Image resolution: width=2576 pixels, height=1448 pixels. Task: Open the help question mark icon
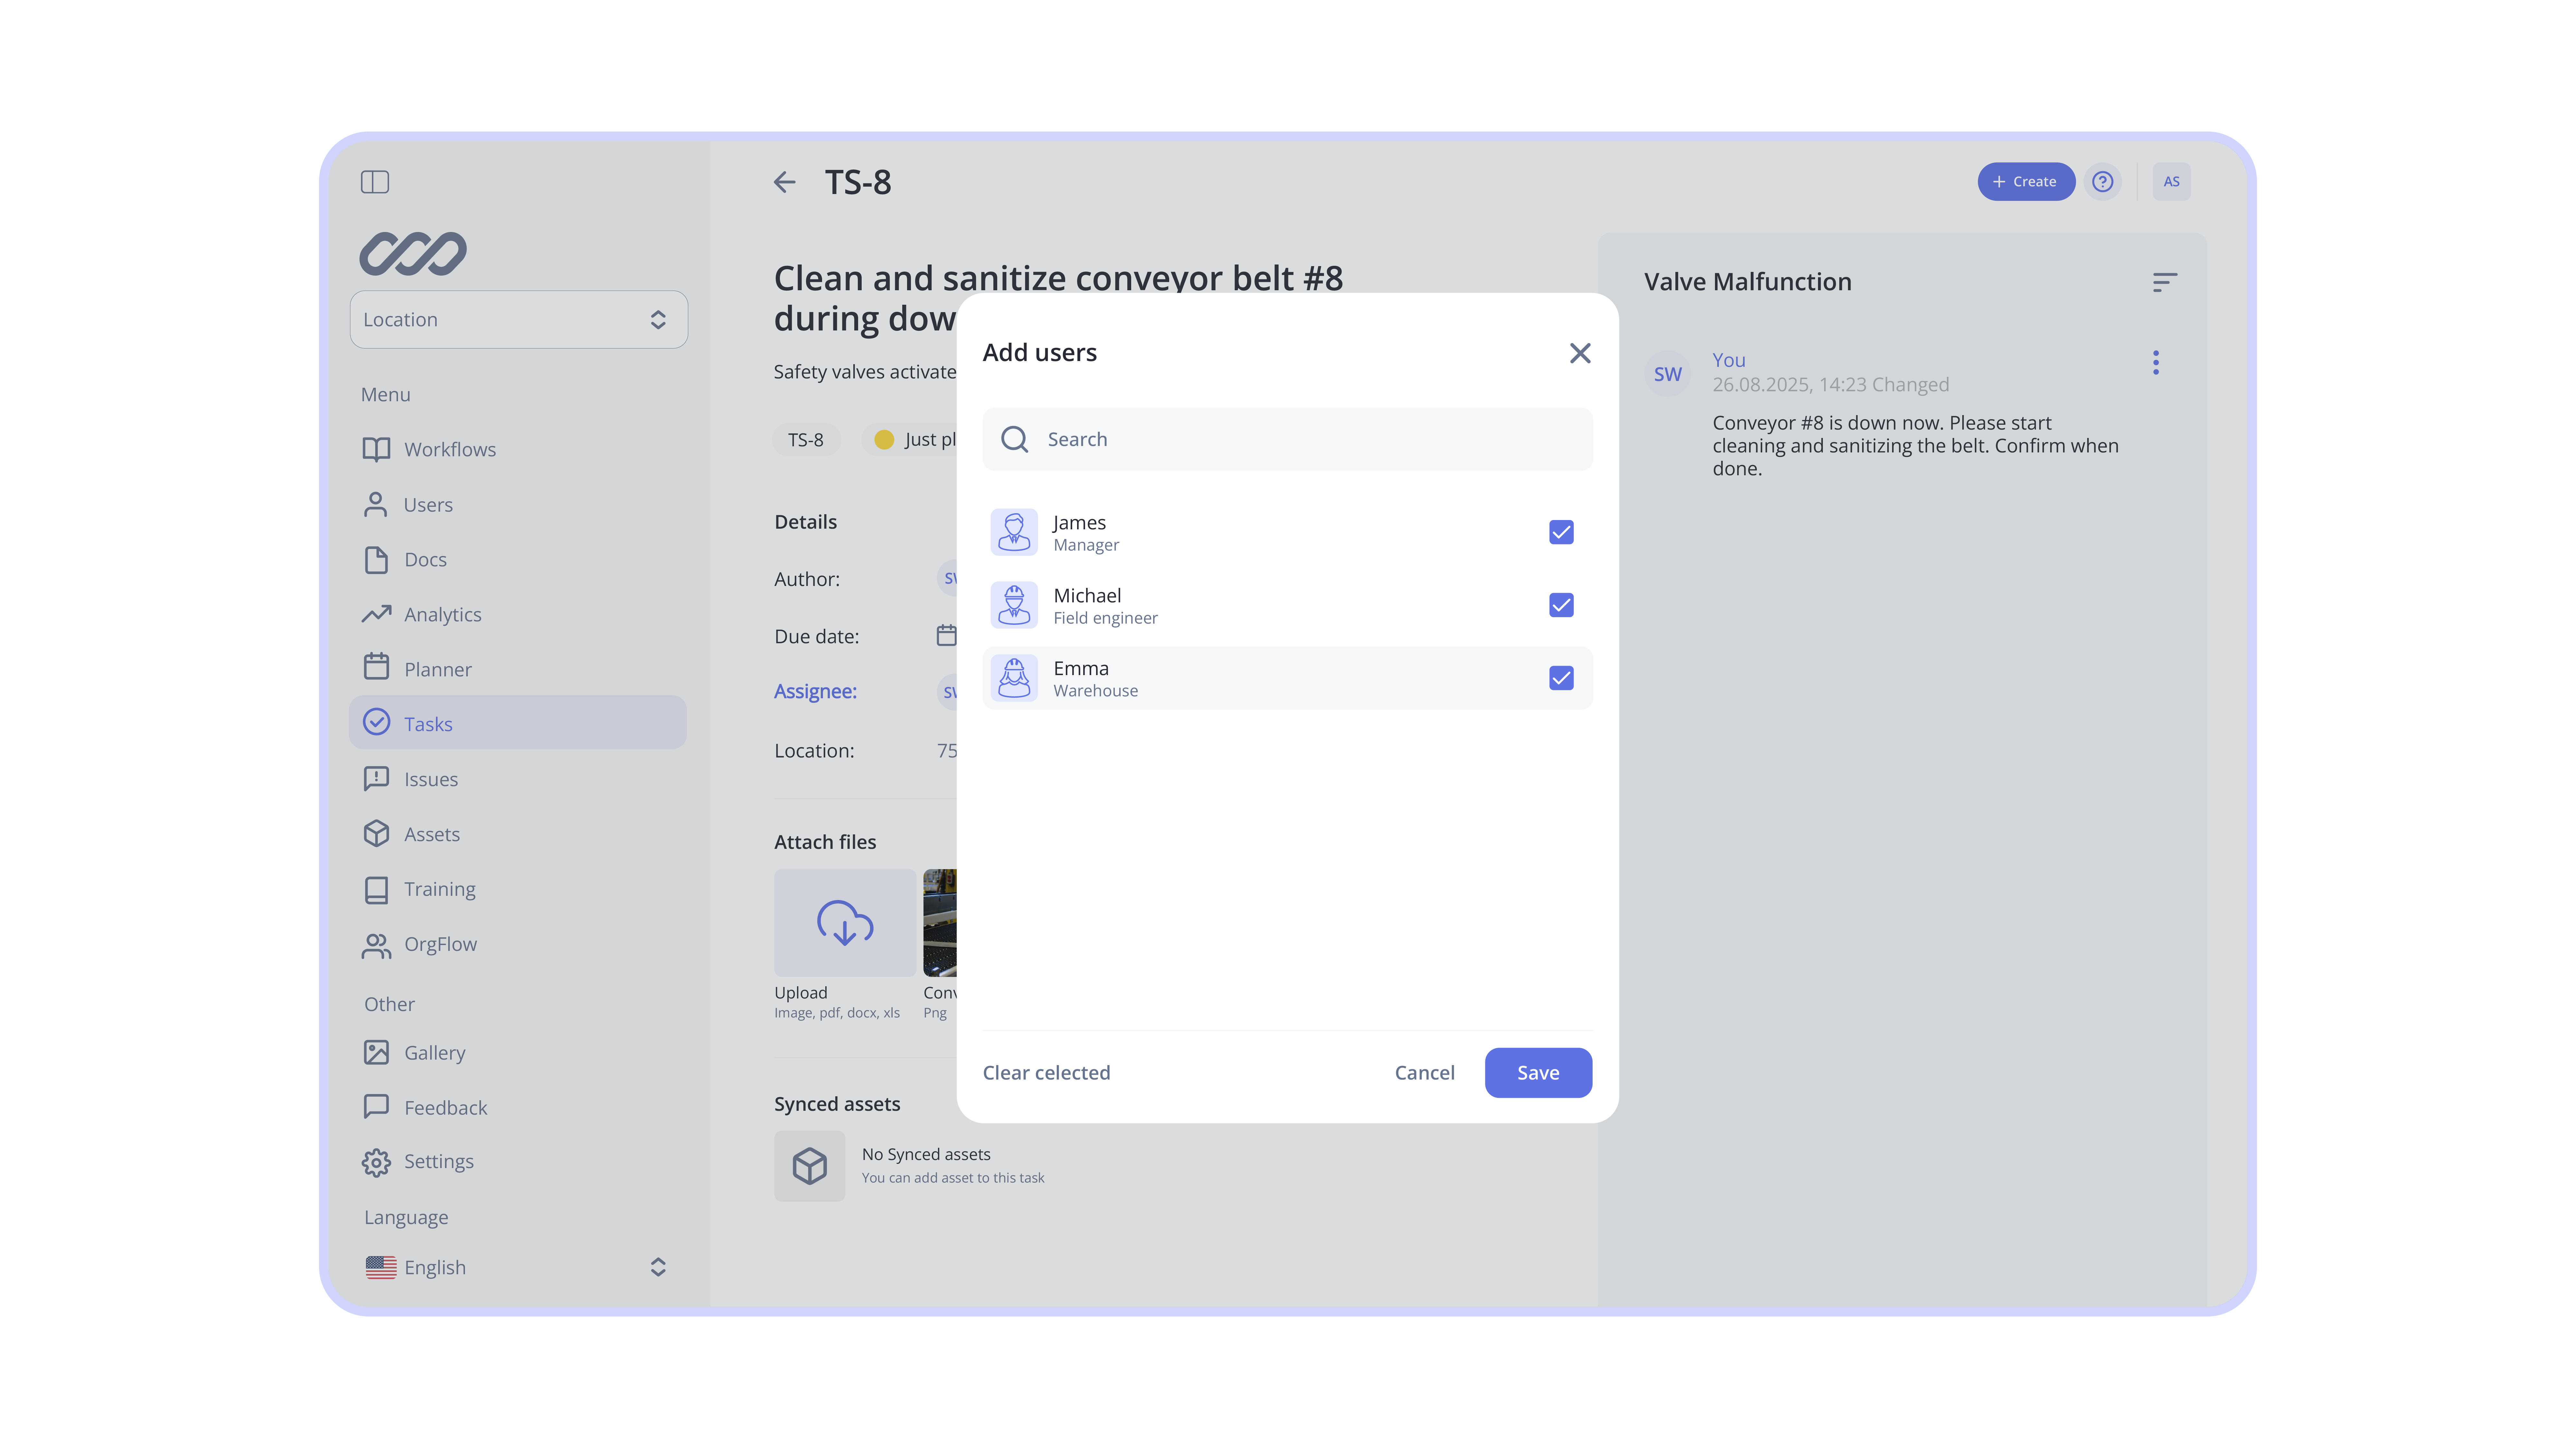tap(2103, 182)
